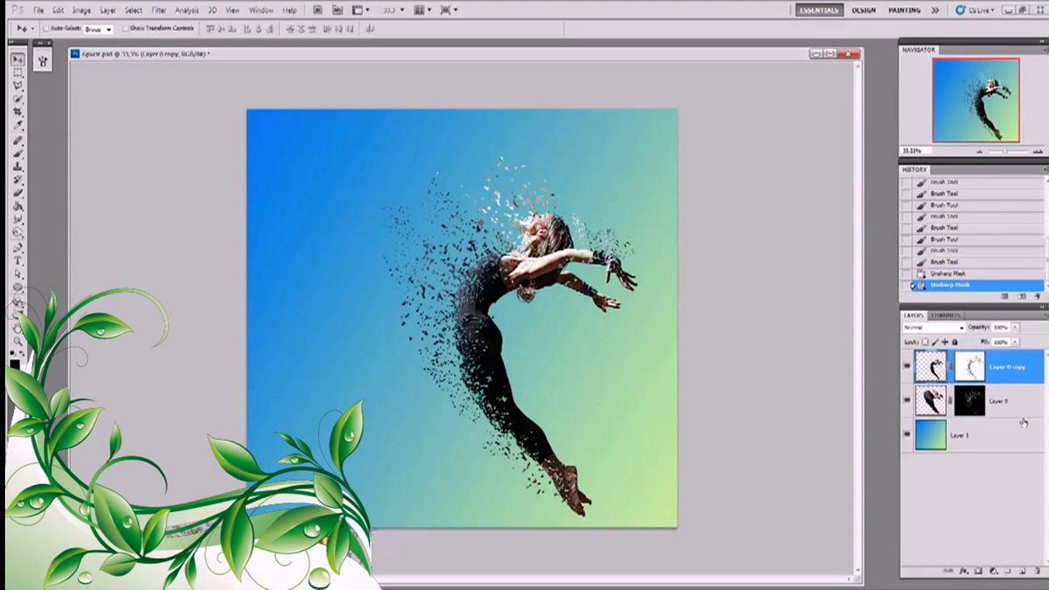Viewport: 1049px width, 590px height.
Task: Open the Filter menu
Action: pyautogui.click(x=158, y=10)
